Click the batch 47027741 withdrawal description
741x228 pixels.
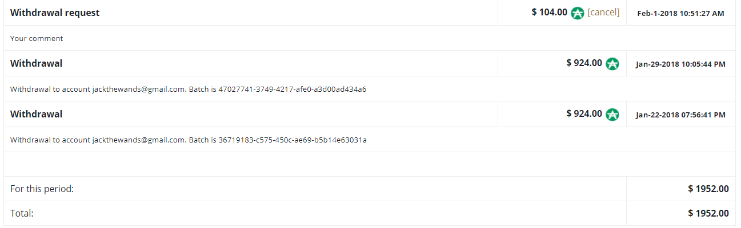[188, 89]
